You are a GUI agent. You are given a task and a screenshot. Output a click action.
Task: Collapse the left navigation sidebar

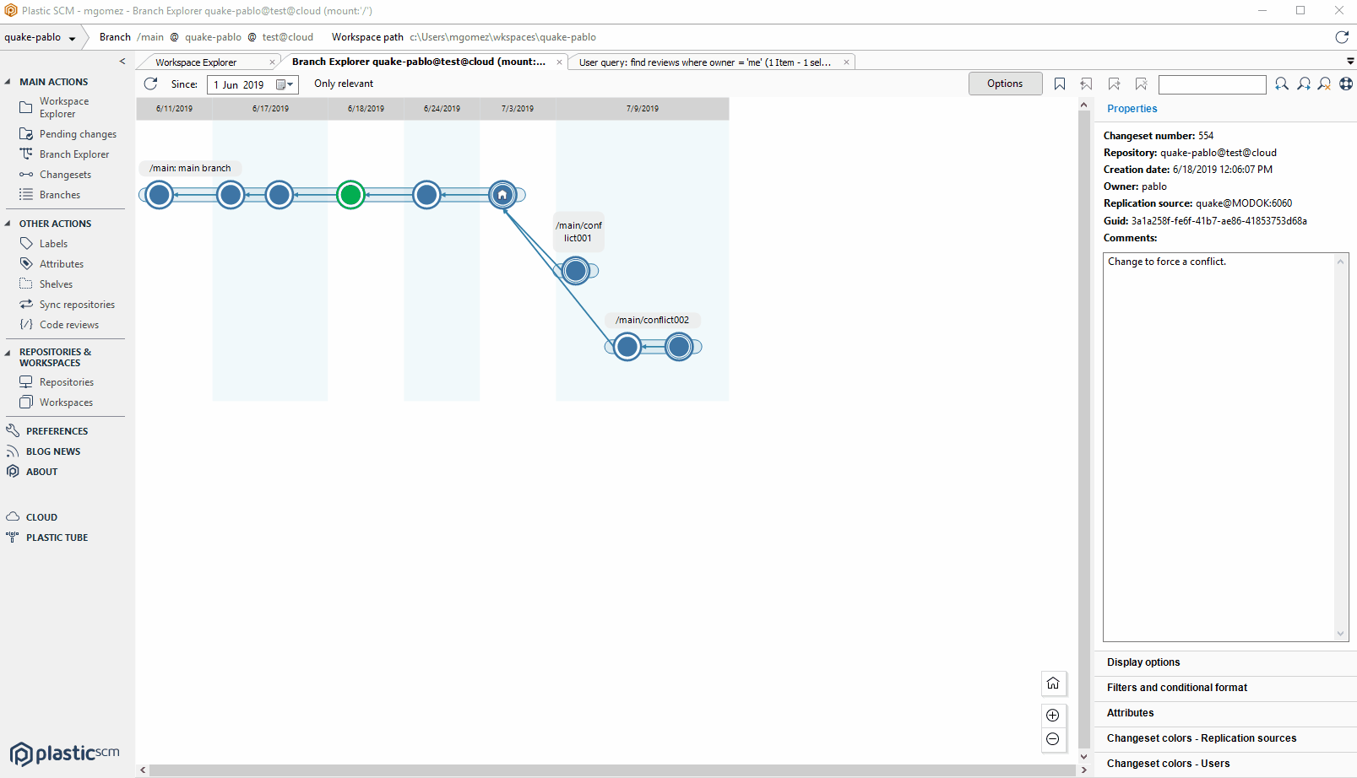[122, 62]
